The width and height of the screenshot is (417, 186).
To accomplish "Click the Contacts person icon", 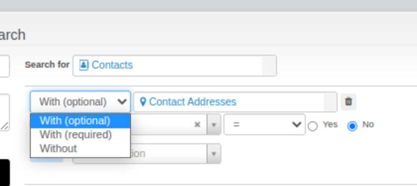I will click(x=83, y=65).
